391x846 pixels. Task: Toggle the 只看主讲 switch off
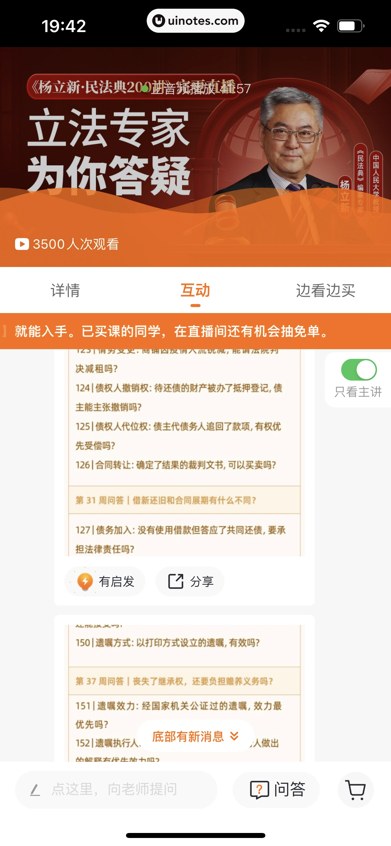(x=359, y=370)
